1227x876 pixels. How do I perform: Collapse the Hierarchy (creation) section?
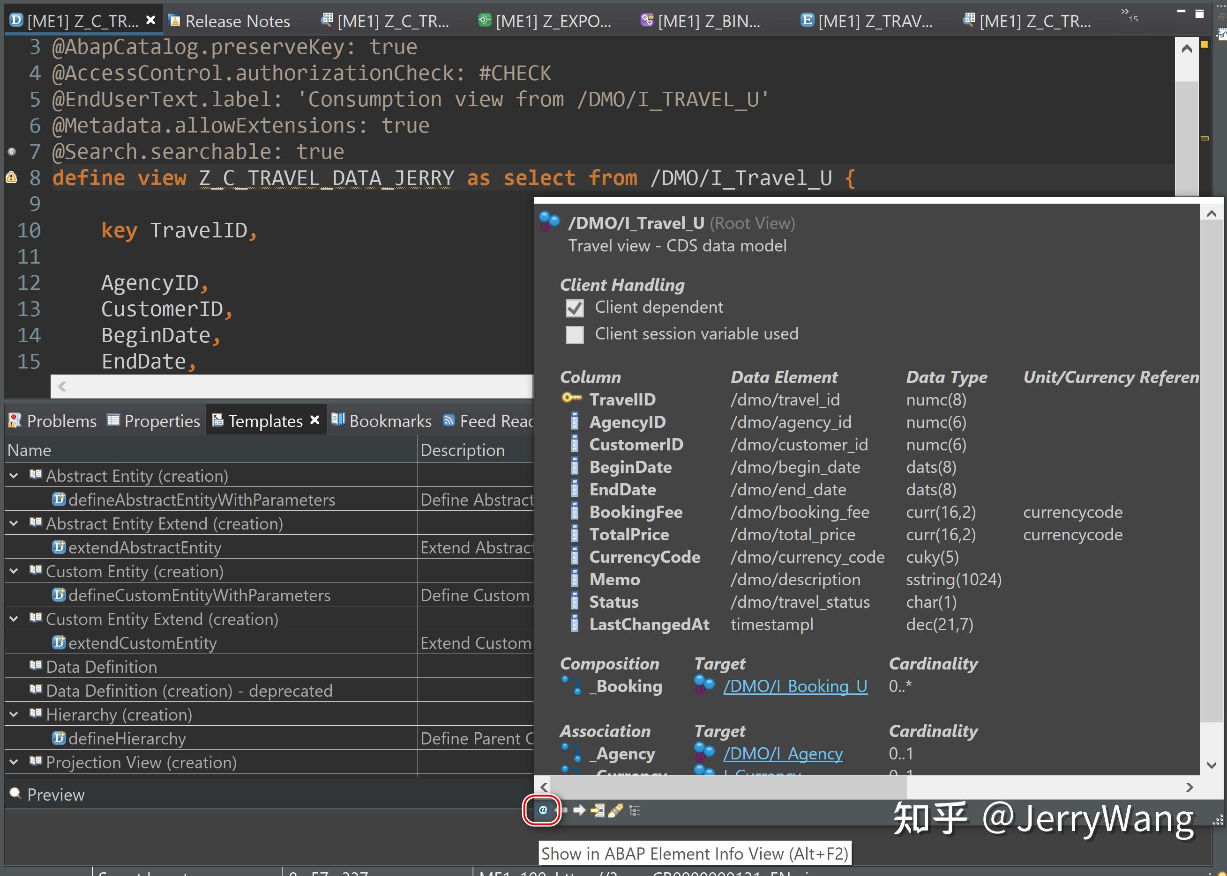coord(13,714)
